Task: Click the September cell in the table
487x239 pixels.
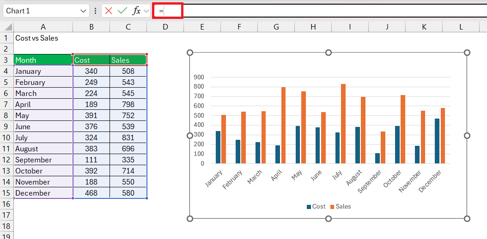Action: point(43,160)
